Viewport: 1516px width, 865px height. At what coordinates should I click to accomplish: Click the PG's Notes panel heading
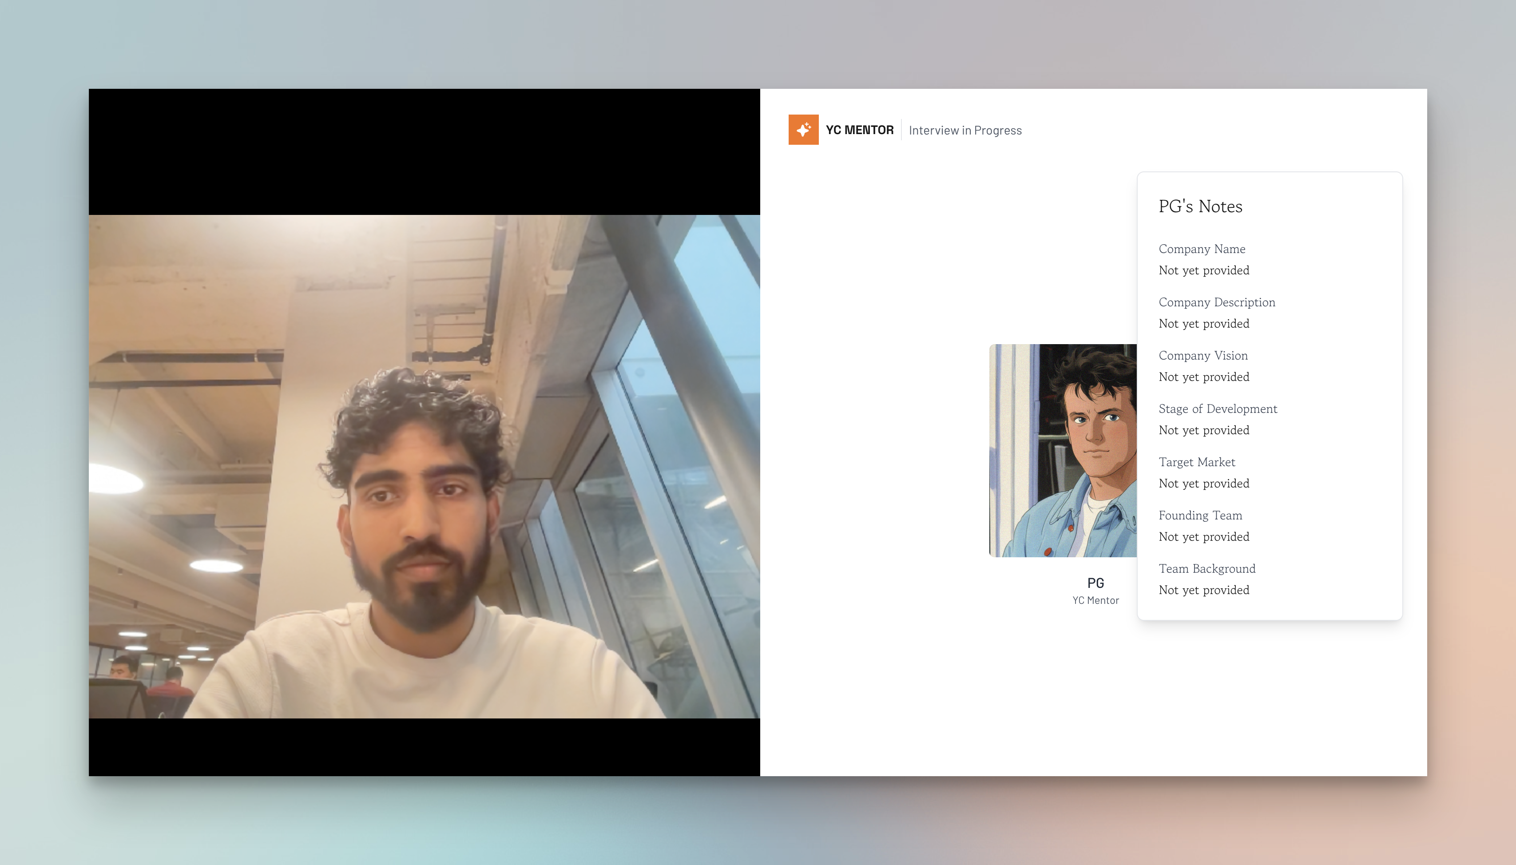tap(1200, 206)
